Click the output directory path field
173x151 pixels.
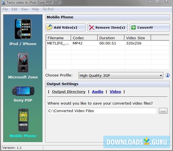(102, 111)
